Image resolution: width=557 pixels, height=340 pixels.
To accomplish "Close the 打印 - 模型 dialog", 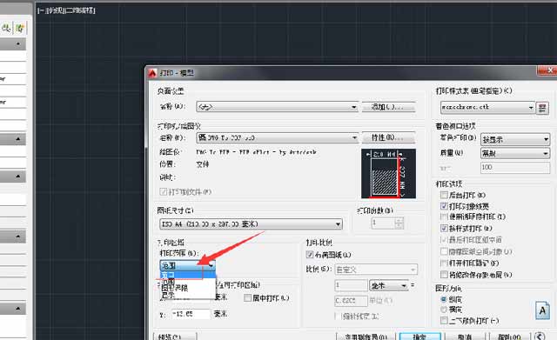I will pos(547,70).
